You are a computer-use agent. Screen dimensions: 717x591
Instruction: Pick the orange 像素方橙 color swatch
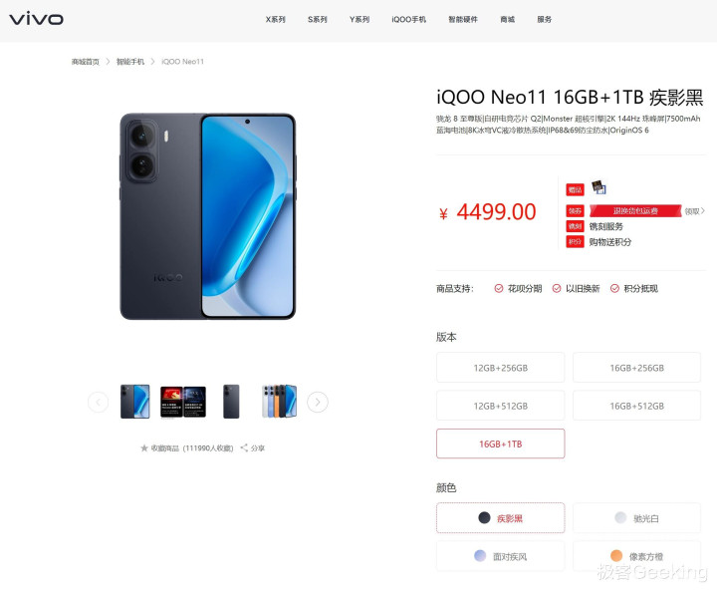coord(616,556)
